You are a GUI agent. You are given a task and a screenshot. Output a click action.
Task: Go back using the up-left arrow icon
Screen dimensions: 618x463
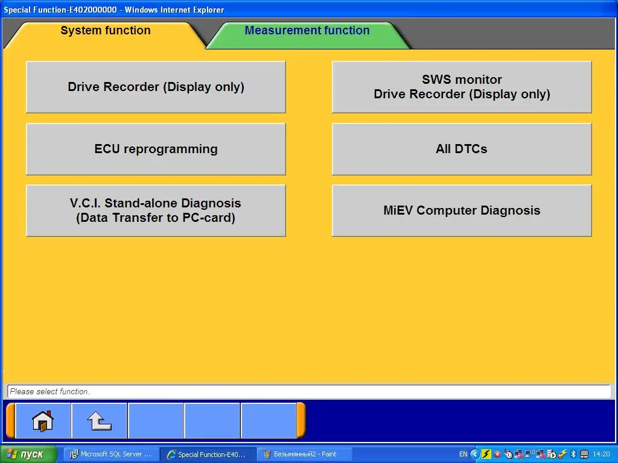[x=100, y=421]
